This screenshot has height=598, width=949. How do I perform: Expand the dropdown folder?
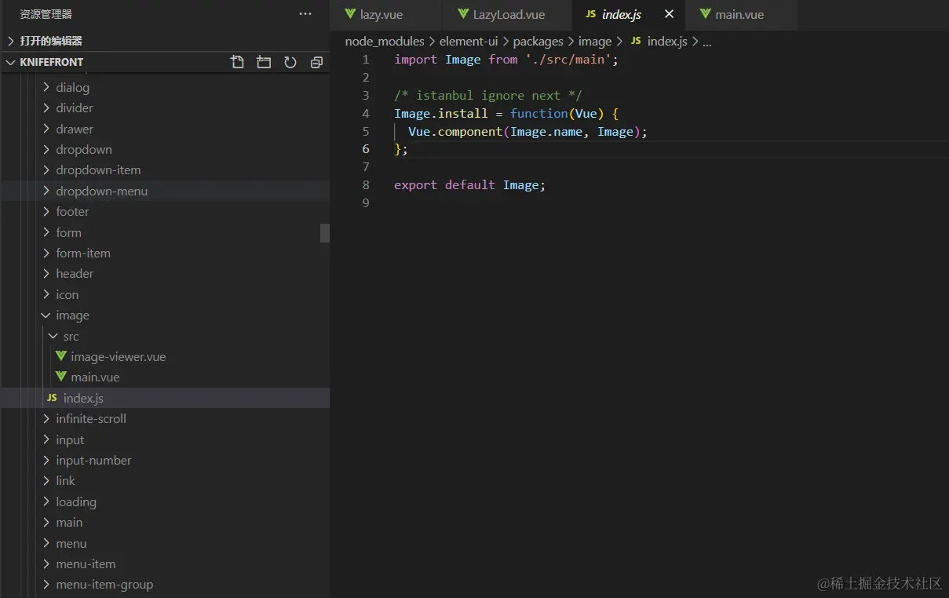165,149
